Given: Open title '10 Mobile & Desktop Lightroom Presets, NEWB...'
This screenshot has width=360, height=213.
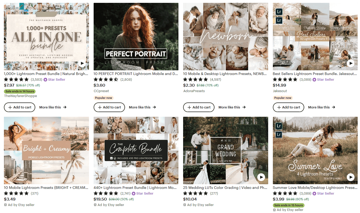Looking at the screenshot, I should pyautogui.click(x=225, y=74).
